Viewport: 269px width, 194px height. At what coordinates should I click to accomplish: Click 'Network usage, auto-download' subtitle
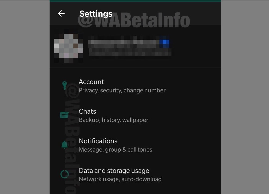(120, 179)
